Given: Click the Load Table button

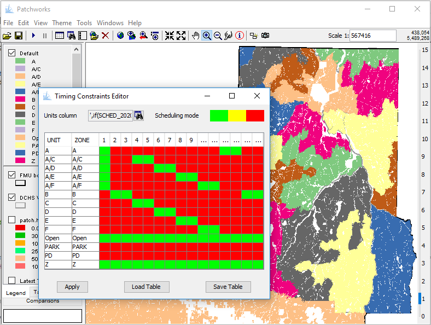Looking at the screenshot, I should pyautogui.click(x=146, y=287).
